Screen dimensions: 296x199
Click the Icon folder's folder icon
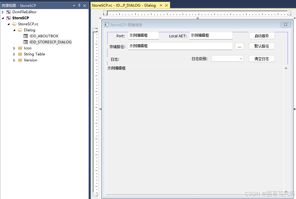click(20, 48)
